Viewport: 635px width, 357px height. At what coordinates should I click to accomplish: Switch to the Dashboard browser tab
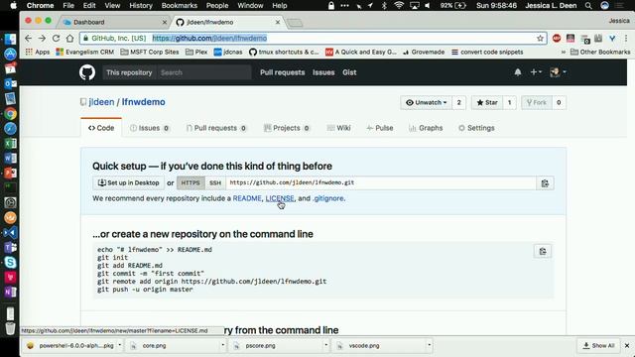pos(113,22)
